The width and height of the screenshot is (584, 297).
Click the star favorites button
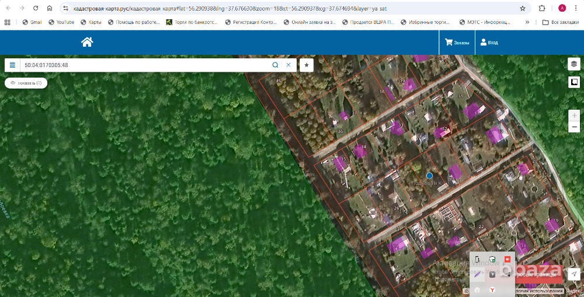[307, 65]
